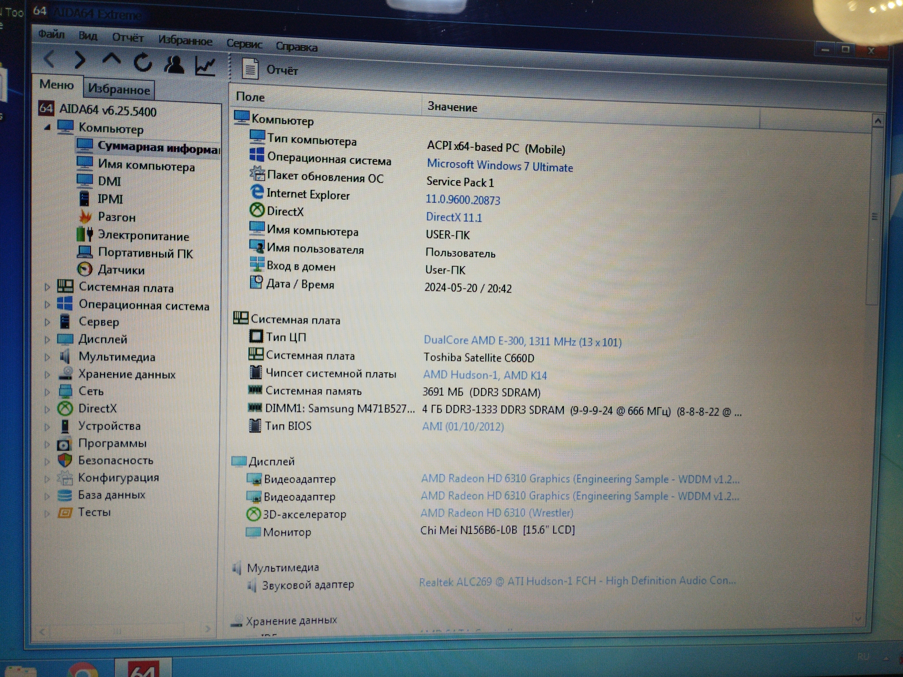Click Конфигурация icon in tree

[x=65, y=478]
